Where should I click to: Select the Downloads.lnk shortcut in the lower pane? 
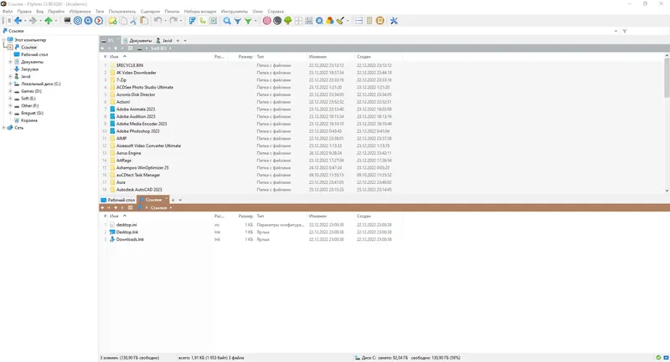[x=130, y=239]
